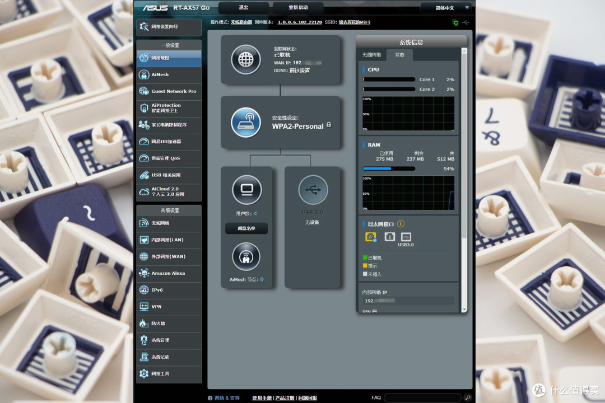
Task: Open network tools (网络工具)
Action: click(169, 374)
